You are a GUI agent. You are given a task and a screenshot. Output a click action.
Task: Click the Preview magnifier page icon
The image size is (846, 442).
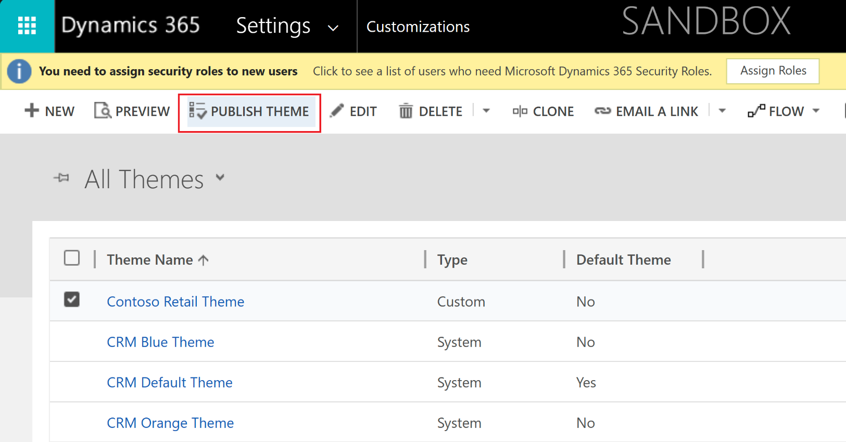pyautogui.click(x=103, y=110)
